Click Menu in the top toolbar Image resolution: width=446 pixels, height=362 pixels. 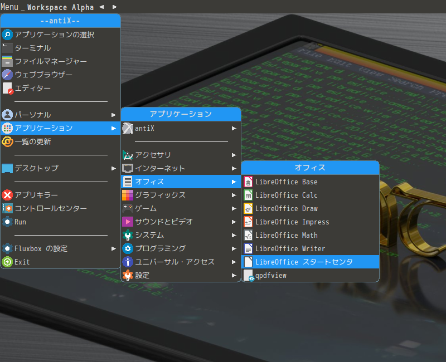tap(9, 7)
